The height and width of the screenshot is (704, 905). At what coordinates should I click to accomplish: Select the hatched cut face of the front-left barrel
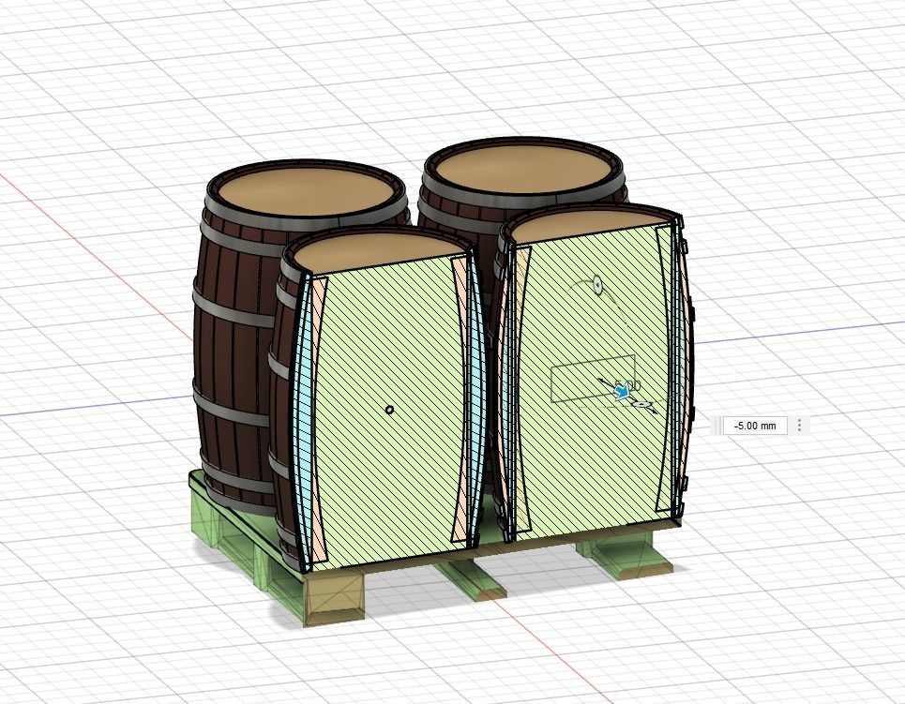click(x=389, y=412)
